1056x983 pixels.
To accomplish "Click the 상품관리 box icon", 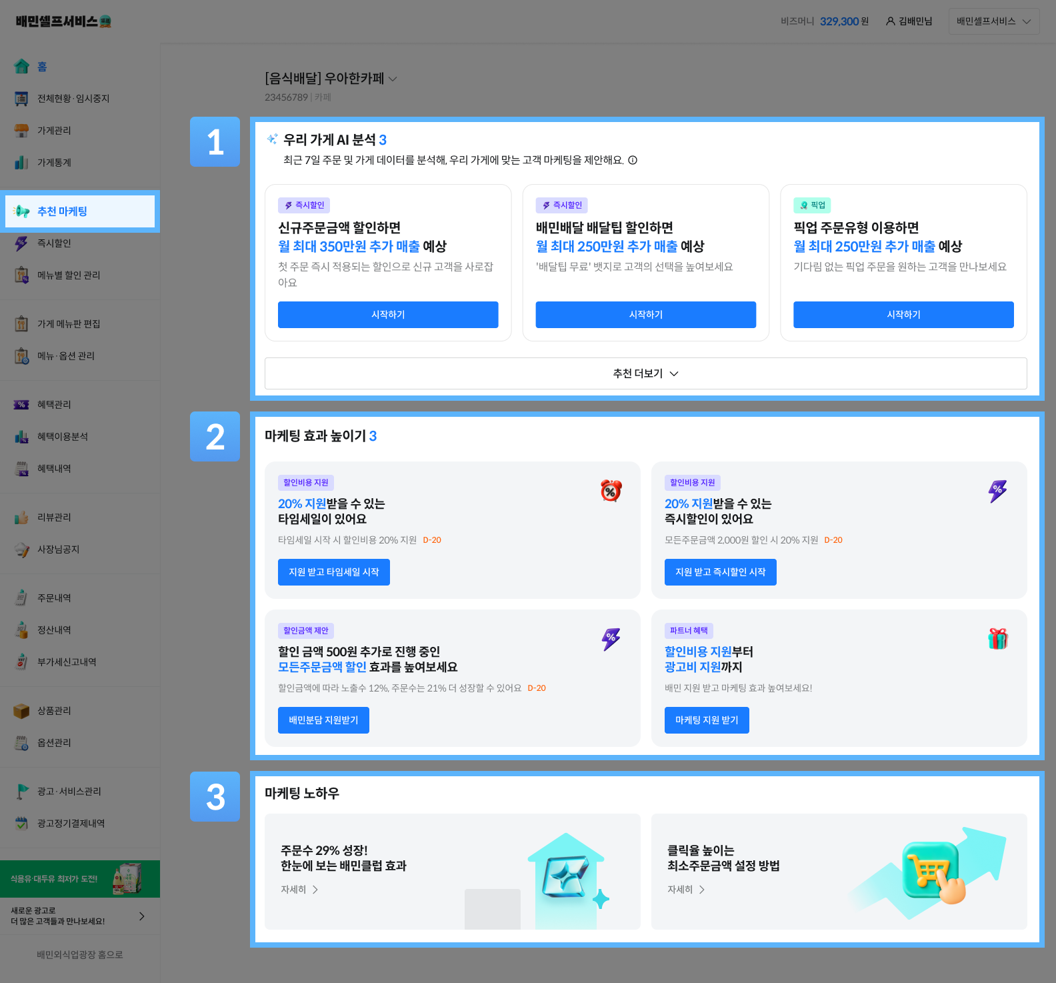I will (22, 711).
